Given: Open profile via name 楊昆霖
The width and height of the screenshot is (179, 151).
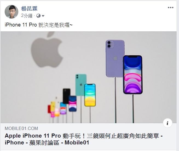Looking at the screenshot, I should 29,9.
